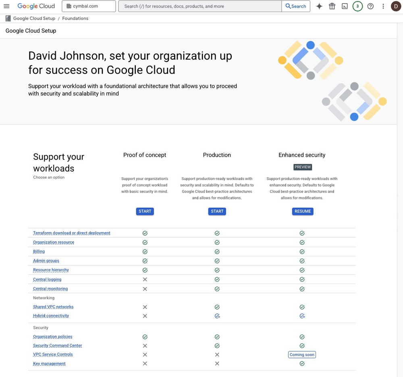This screenshot has height=377, width=403.
Task: Focus the resources search field
Action: pyautogui.click(x=200, y=6)
